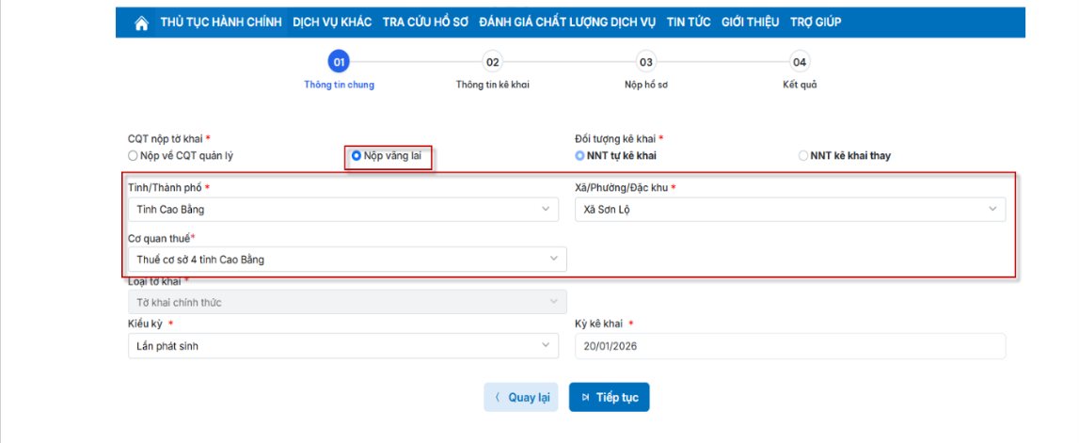Select the Nộp vãng lai radio button
Screen dimensions: 1079x443
[x=357, y=155]
